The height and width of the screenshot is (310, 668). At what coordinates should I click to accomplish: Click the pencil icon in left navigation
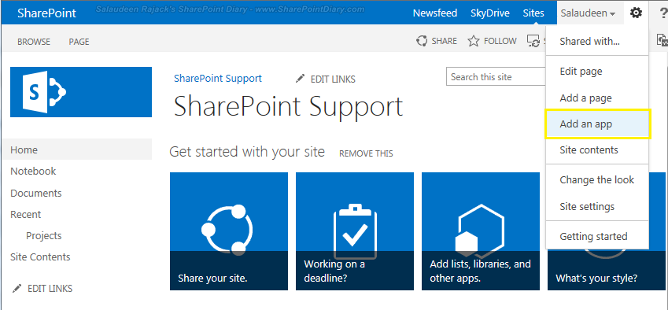17,288
